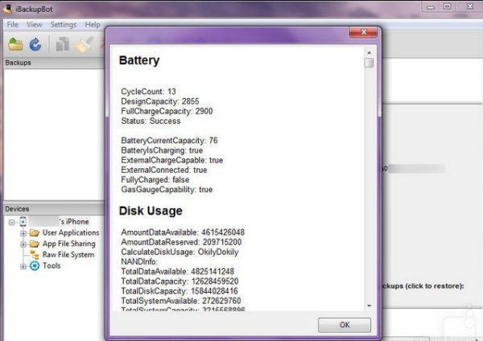This screenshot has height=341, width=483.
Task: Click the User Applications folder icon
Action: 35,232
